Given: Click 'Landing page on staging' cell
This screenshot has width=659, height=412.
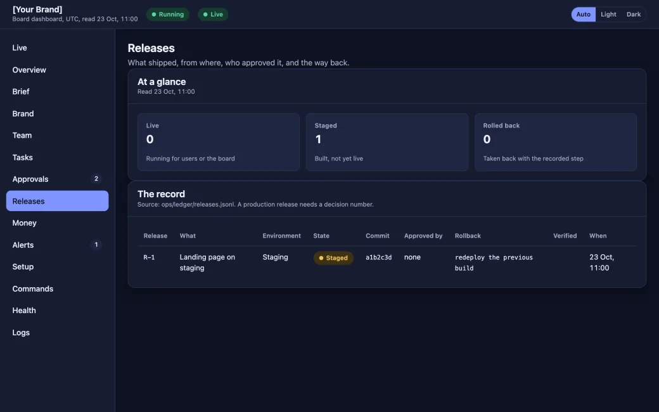Looking at the screenshot, I should tap(207, 262).
